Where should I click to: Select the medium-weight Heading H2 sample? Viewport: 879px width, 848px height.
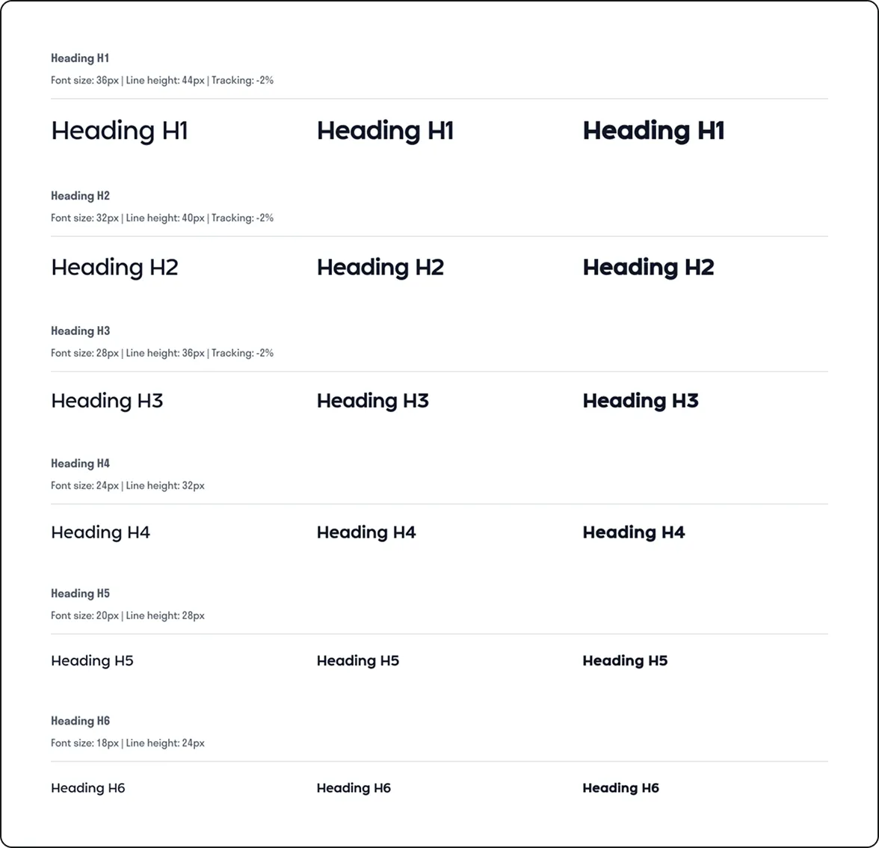[x=380, y=268]
